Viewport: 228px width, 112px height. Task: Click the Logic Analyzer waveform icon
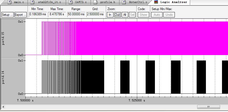coord(156,2)
